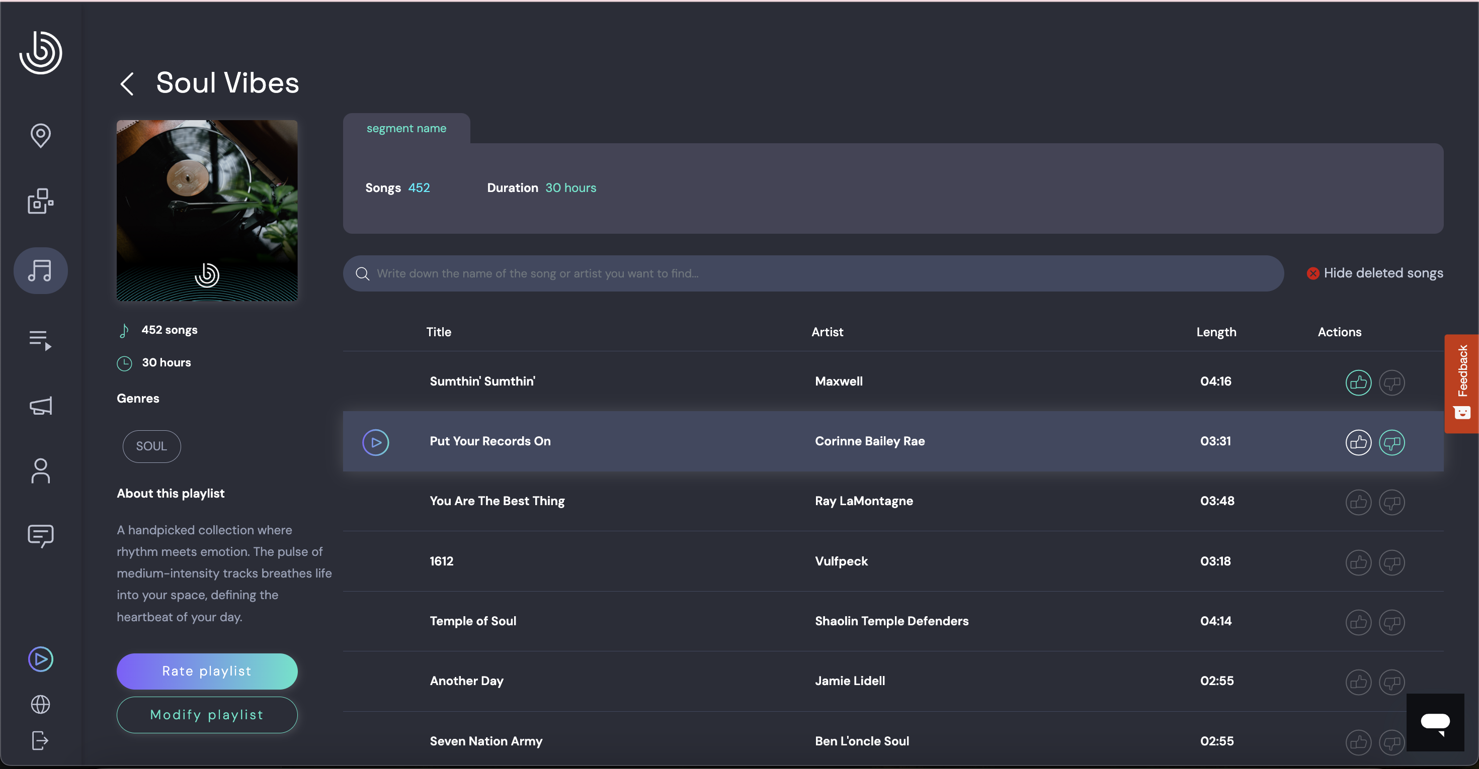Select the You Are The Best Thing title

(x=497, y=501)
